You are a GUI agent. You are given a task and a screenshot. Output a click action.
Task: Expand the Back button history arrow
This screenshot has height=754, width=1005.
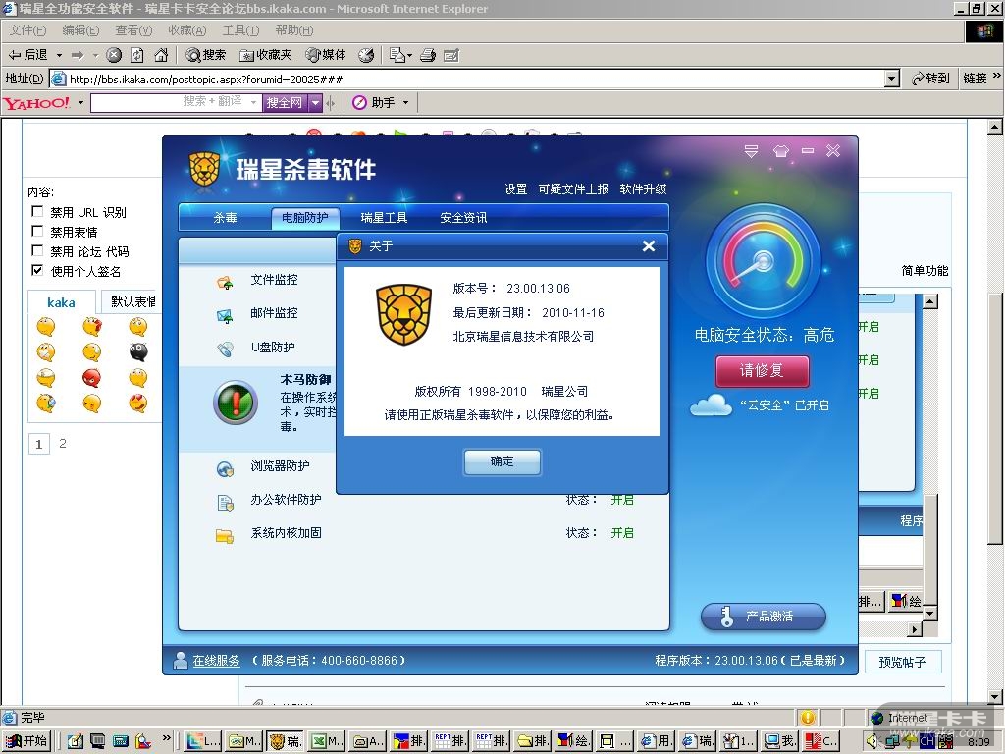click(x=59, y=56)
